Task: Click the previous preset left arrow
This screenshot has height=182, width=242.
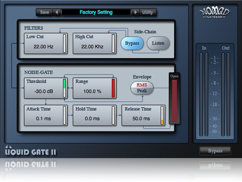Action: coord(57,12)
